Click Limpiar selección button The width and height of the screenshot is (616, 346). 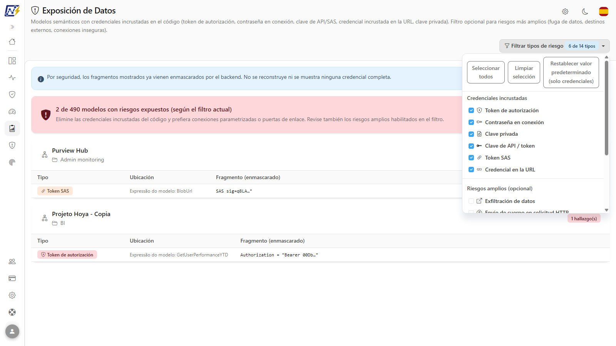click(524, 72)
